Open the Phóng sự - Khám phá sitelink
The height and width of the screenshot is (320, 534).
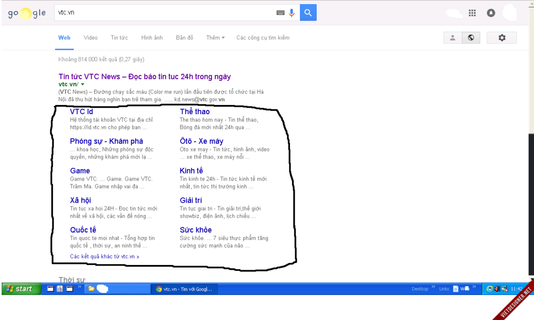pyautogui.click(x=107, y=141)
